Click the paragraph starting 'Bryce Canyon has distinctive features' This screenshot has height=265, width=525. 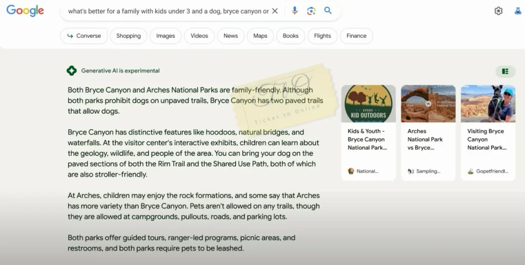coord(193,153)
